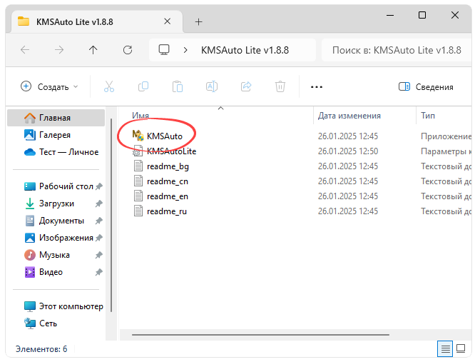Switch to details list view in status bar
The width and height of the screenshot is (475, 362).
click(445, 349)
